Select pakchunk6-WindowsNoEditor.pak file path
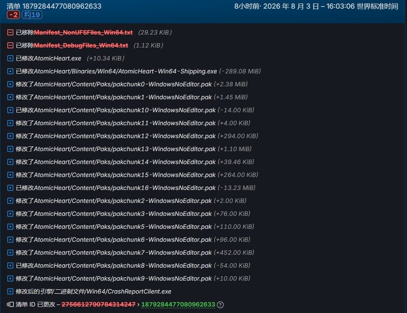 point(123,240)
